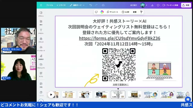193x108 pixels.
Task: Click the undo arrow icon
Action: tap(90, 5)
